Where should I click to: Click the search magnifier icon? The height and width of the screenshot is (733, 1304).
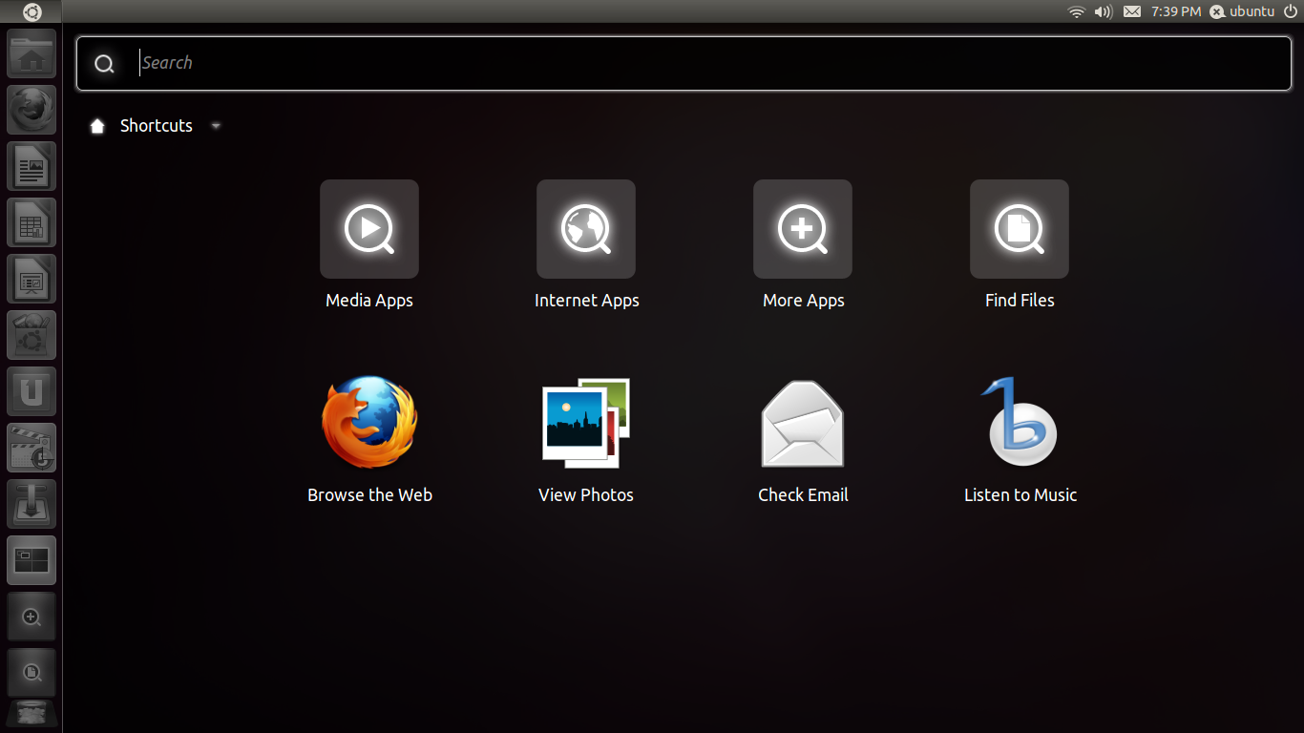[105, 64]
